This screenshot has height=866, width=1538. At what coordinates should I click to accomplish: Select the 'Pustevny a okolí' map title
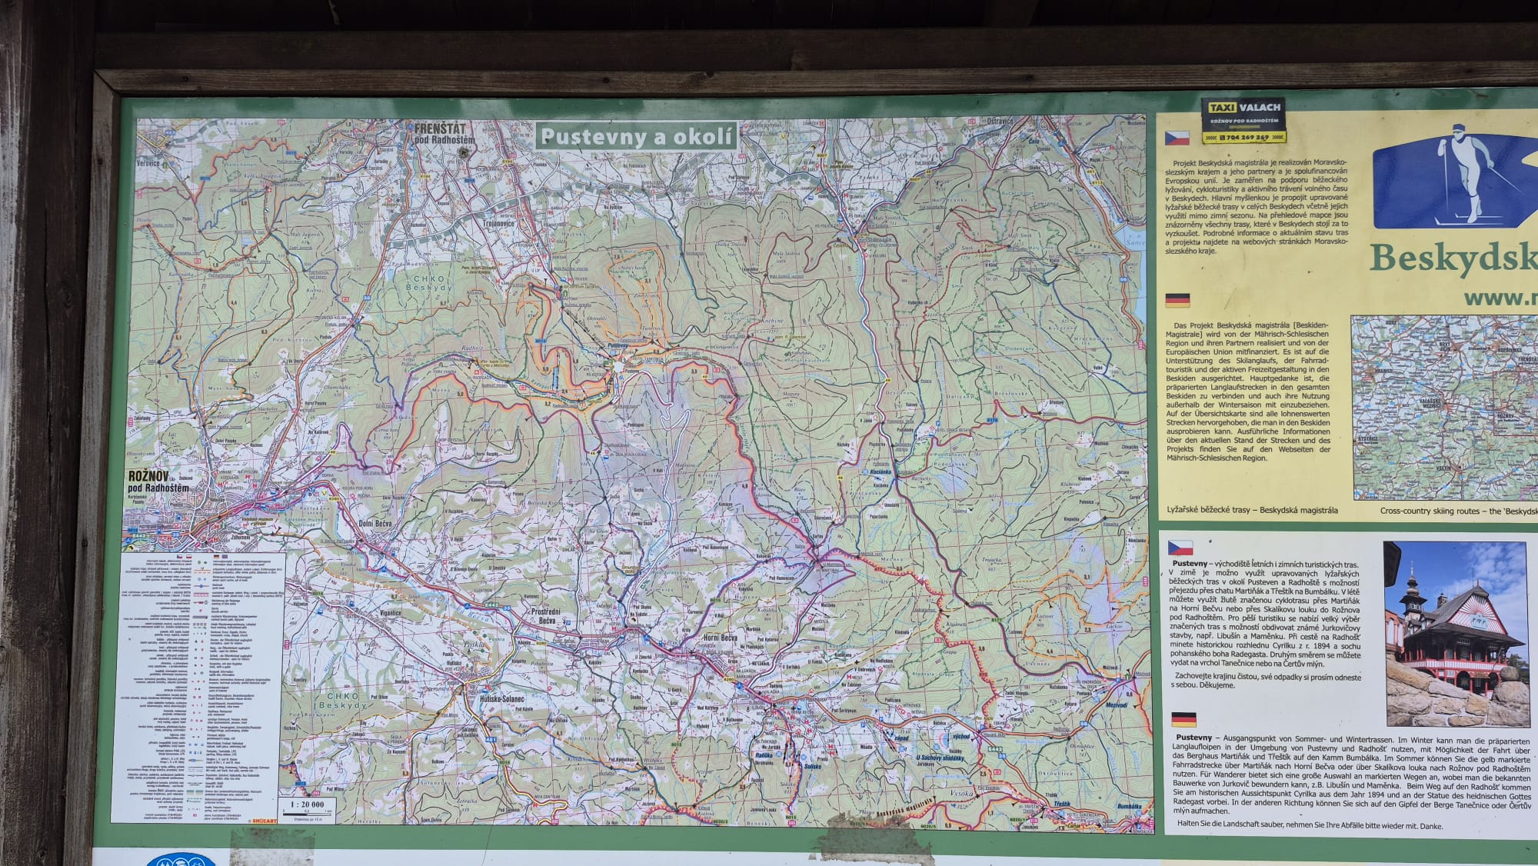[x=635, y=136]
